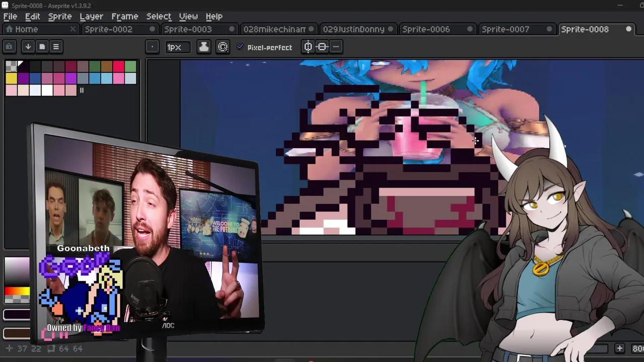Close Sprite-0006 using its tab dot
644x362 pixels.
pos(470,29)
